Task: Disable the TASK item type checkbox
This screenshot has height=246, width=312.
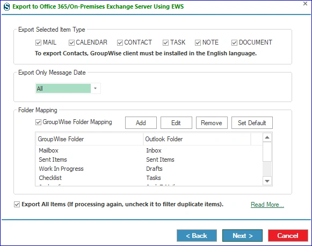Action: click(165, 42)
